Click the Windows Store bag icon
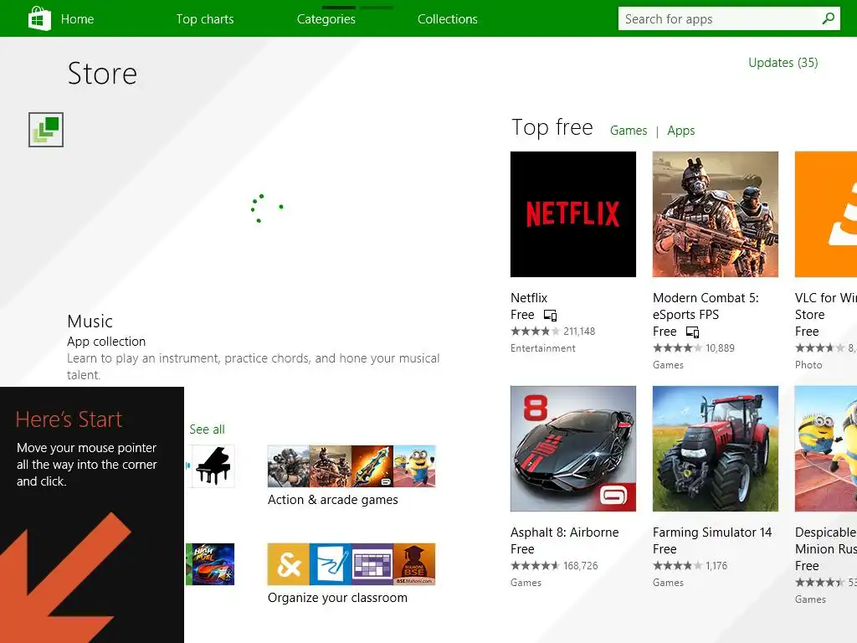The width and height of the screenshot is (857, 643). coord(39,18)
